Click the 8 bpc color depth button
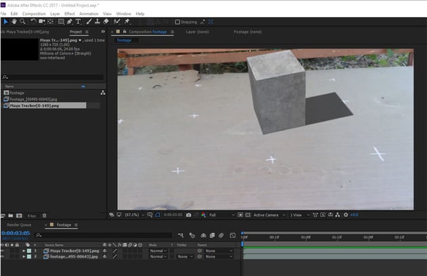 pos(32,216)
